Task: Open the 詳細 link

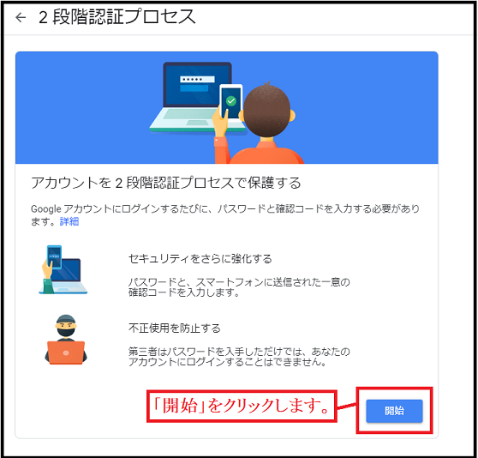Action: point(69,221)
